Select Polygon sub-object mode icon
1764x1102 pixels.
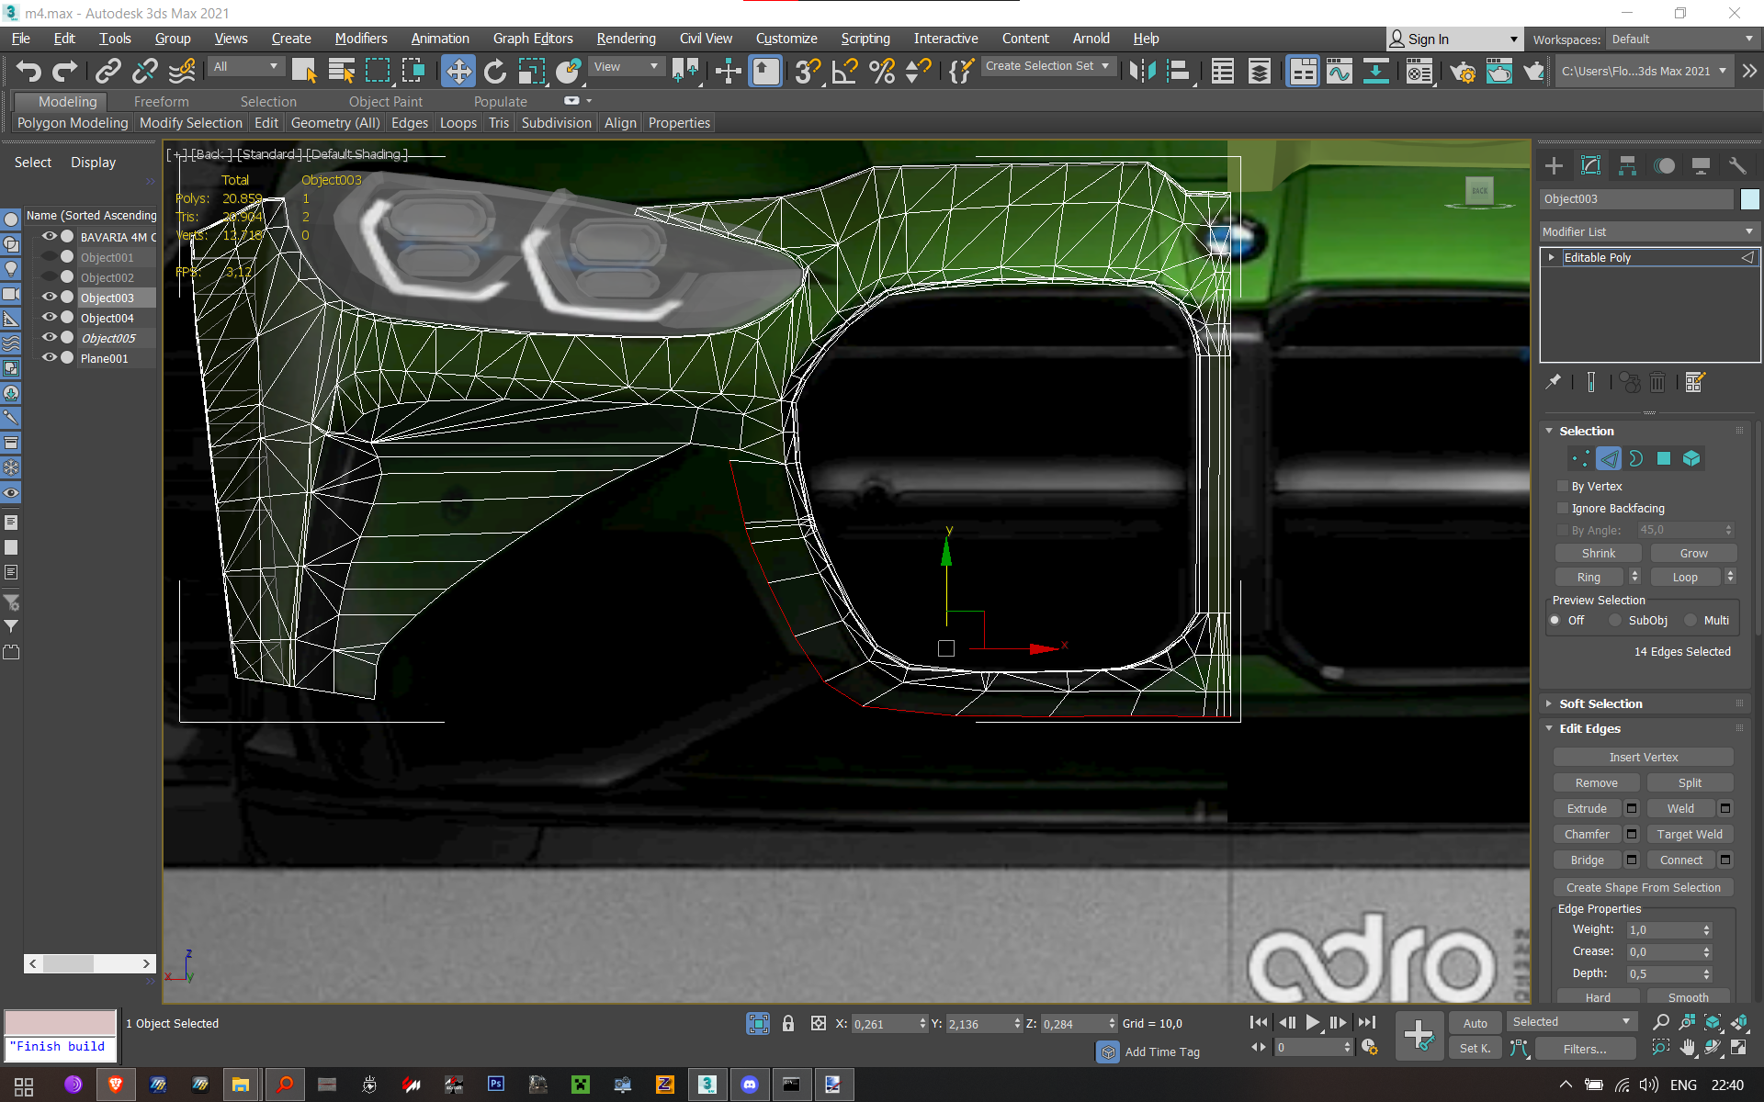[x=1664, y=458]
